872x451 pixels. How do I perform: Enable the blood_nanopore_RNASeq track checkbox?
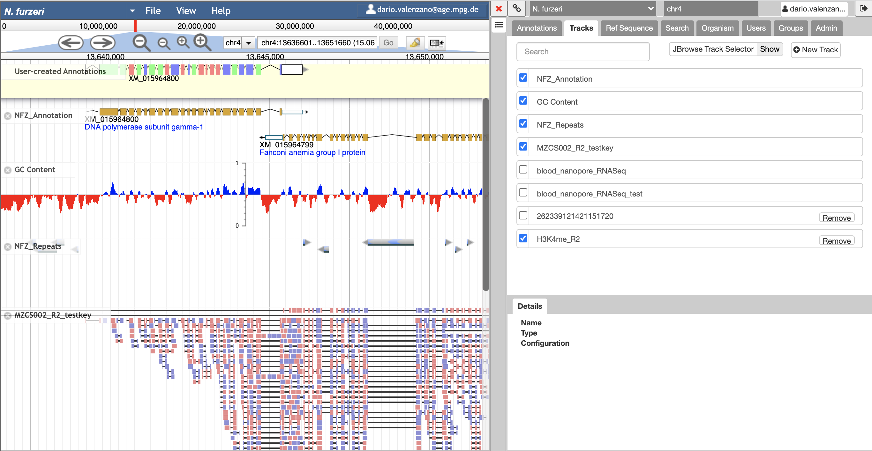tap(523, 170)
